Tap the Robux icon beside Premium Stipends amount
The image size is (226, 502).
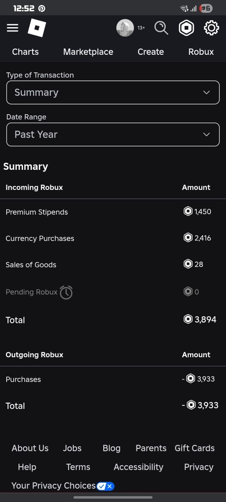188,211
